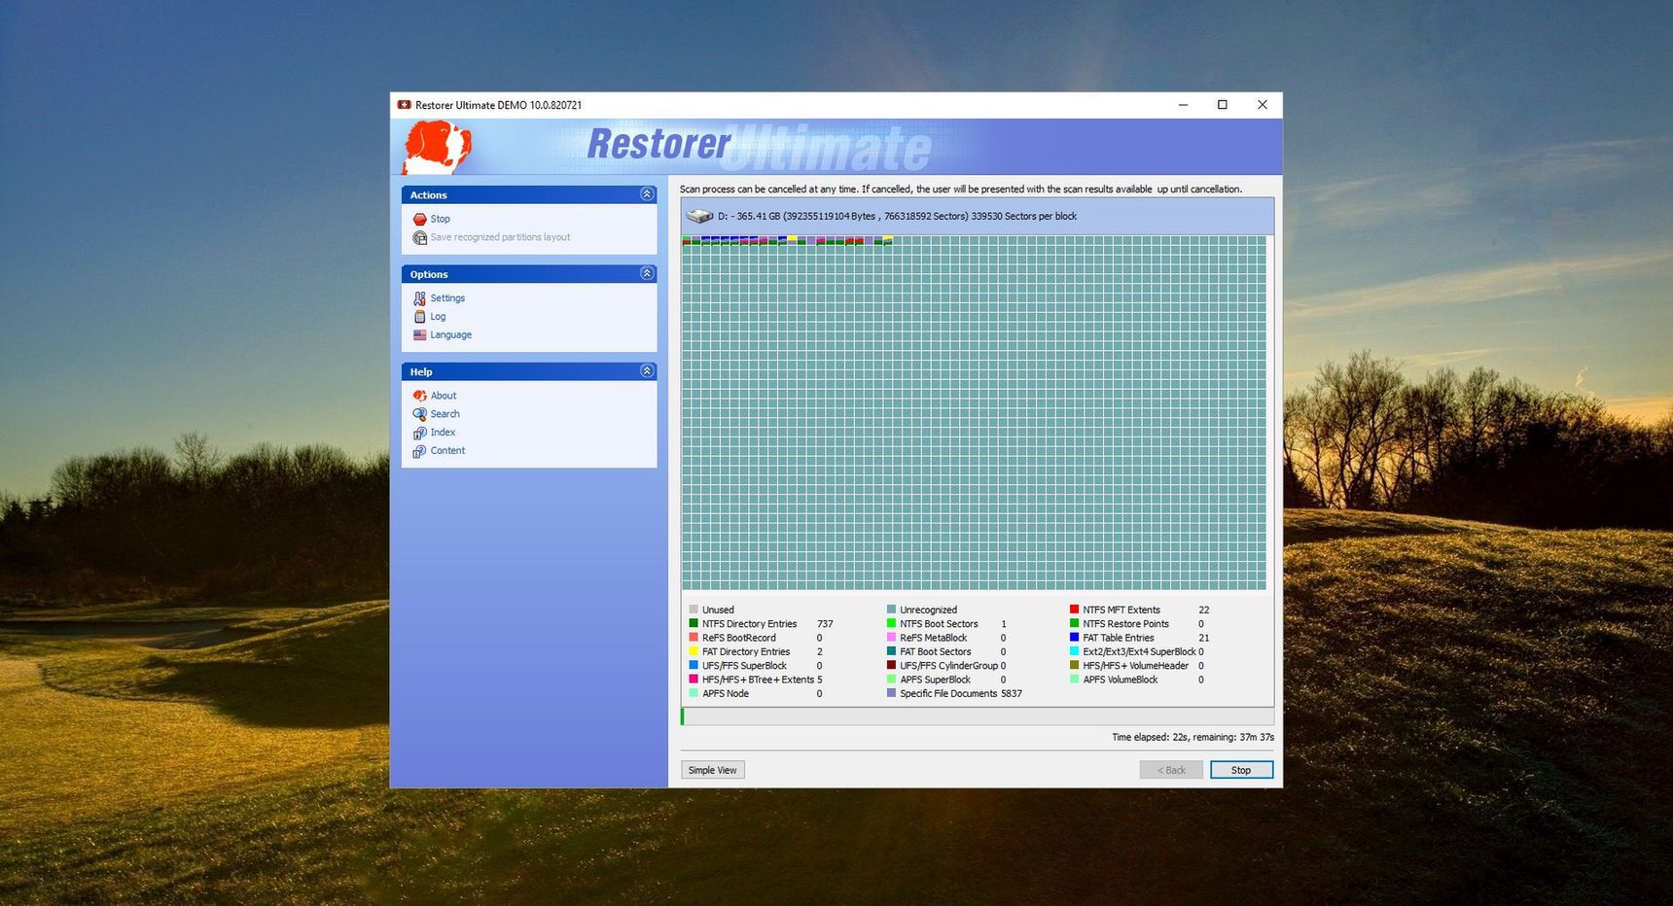Viewport: 1673px width, 906px height.
Task: Open the Language option
Action: (450, 335)
